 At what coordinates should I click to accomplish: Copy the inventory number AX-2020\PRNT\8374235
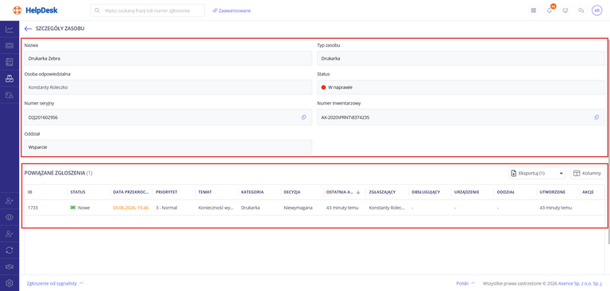(x=596, y=117)
